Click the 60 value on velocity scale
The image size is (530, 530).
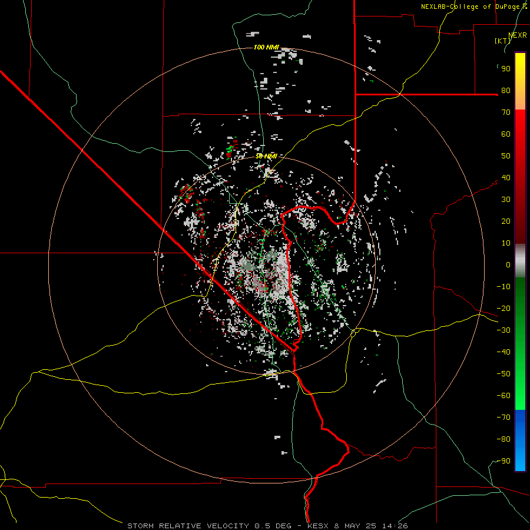click(x=506, y=134)
